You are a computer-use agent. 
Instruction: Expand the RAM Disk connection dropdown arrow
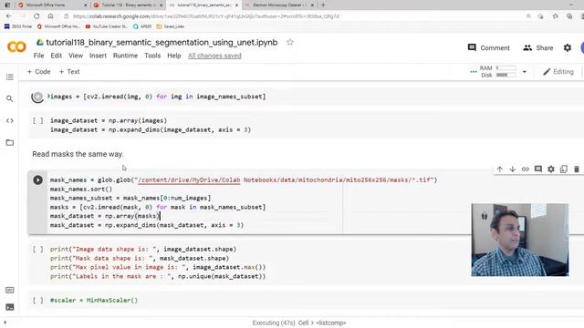tap(525, 72)
